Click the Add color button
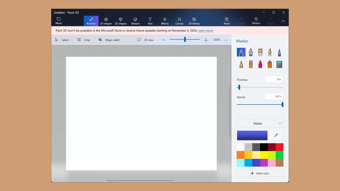The height and width of the screenshot is (191, 340). [260, 173]
